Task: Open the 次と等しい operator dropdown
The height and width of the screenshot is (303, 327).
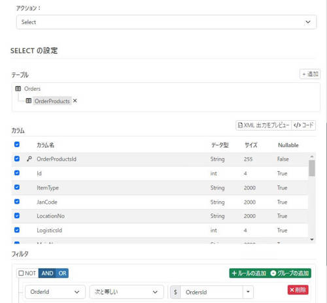Action: click(x=126, y=292)
